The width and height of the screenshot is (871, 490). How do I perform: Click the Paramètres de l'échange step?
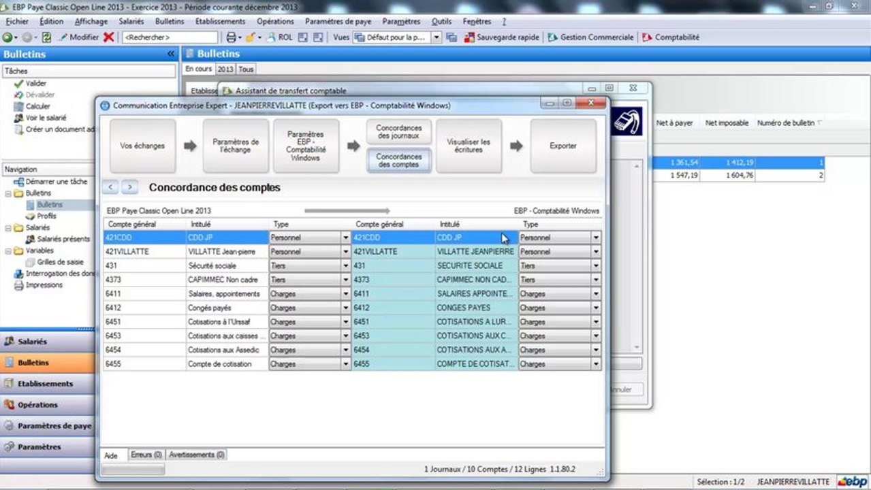(x=236, y=146)
